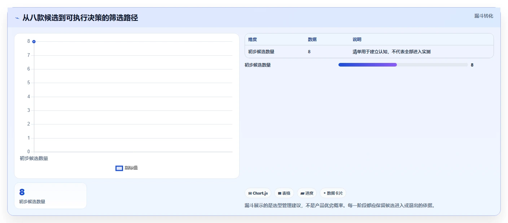Image resolution: width=508 pixels, height=223 pixels.
Task: Click the x-axis label 初步候选数量
Action: tap(34, 158)
